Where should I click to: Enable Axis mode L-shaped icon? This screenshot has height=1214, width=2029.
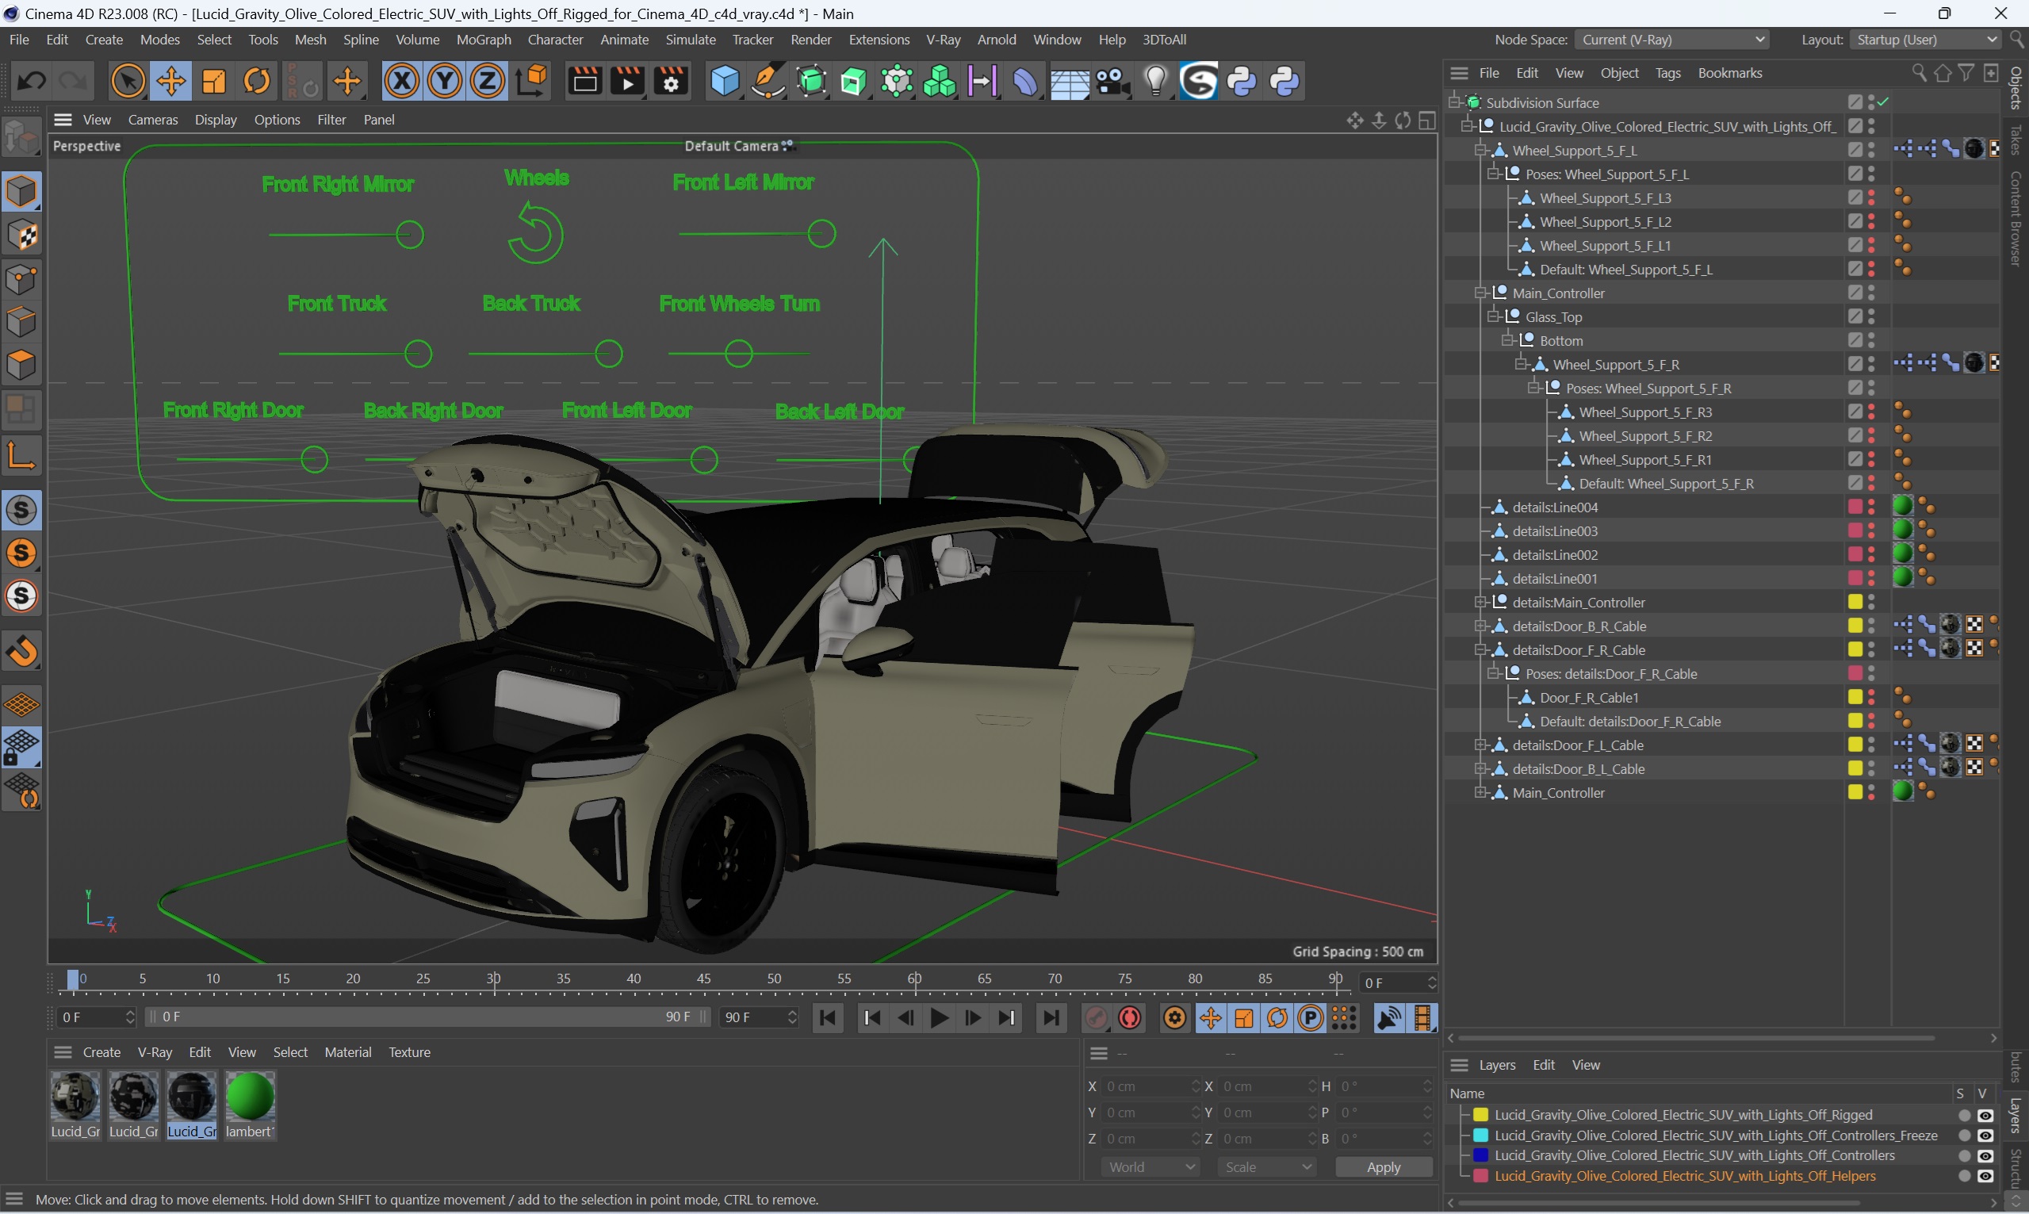pos(22,456)
